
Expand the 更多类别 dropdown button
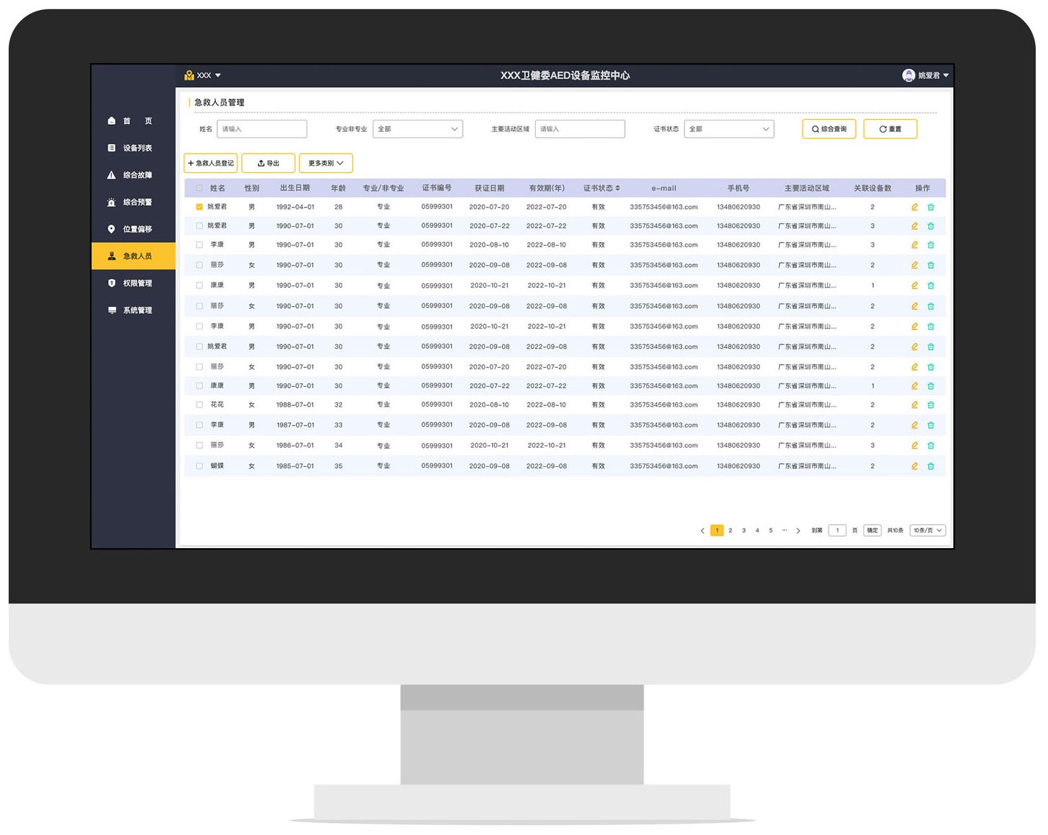(x=326, y=164)
